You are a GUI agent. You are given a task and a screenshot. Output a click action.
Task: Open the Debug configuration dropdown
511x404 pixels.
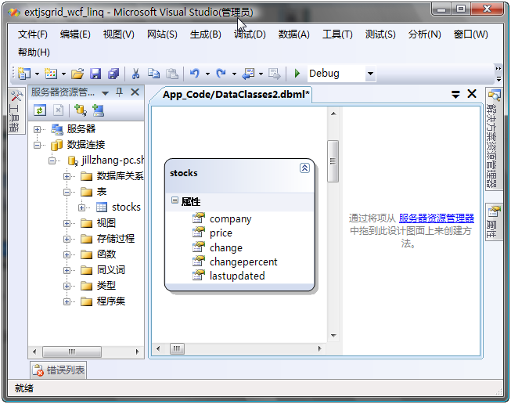(x=369, y=74)
